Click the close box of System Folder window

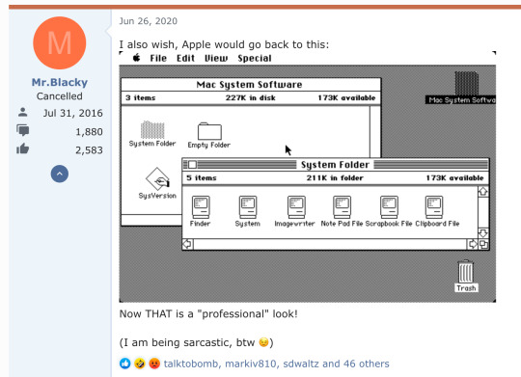point(192,165)
